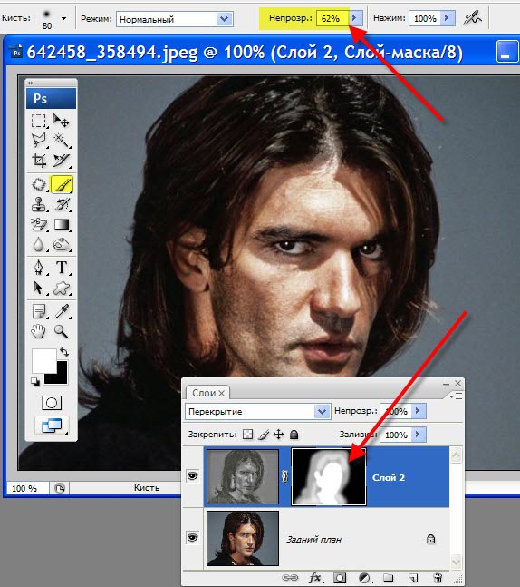Hide Слой 2 layer visibility eye
Viewport: 520px width, 587px height.
tap(193, 475)
